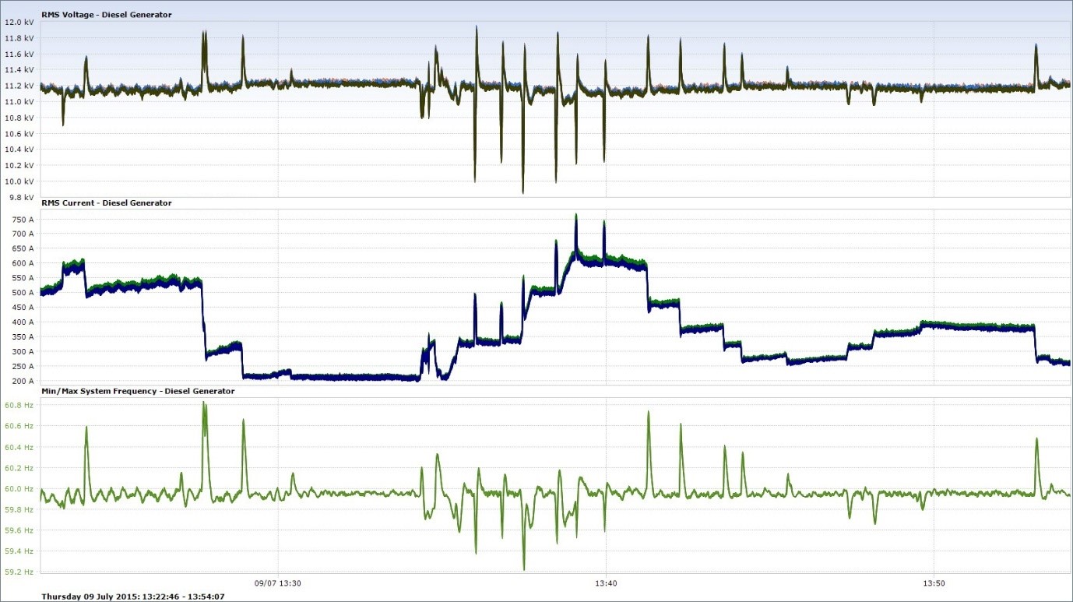The width and height of the screenshot is (1073, 602).
Task: Click the 12.0 kV voltage axis label
Action: (19, 23)
